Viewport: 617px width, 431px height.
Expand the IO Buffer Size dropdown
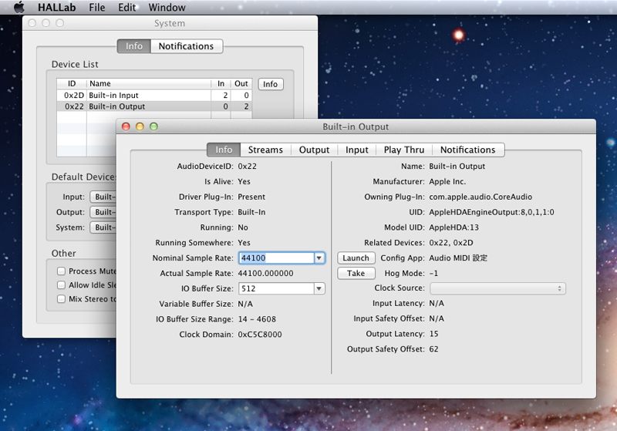(319, 288)
